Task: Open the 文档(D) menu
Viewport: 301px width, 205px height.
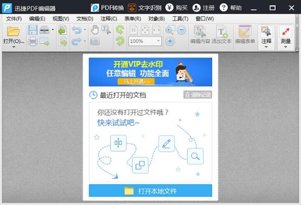Action: click(x=85, y=19)
